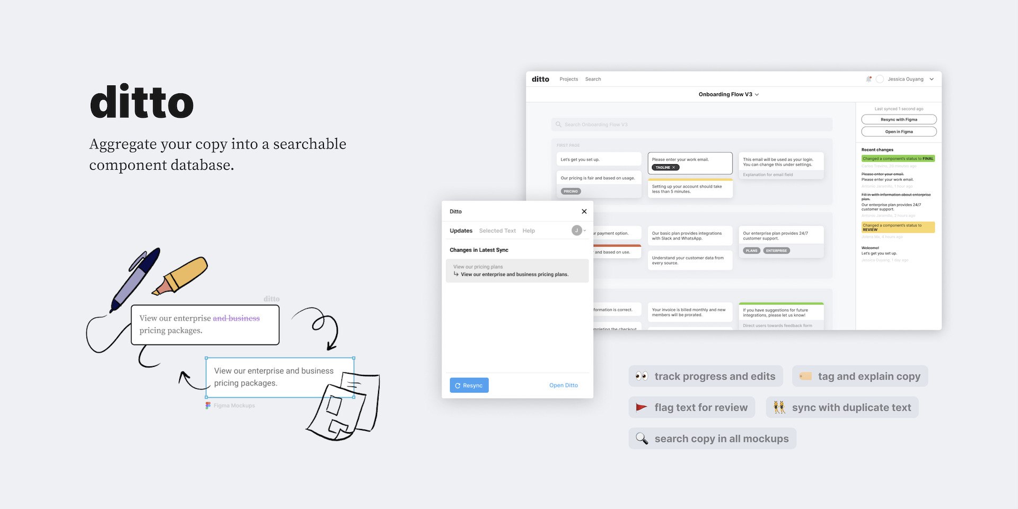Open the "Setting up your account" card
The image size is (1018, 509).
click(690, 188)
